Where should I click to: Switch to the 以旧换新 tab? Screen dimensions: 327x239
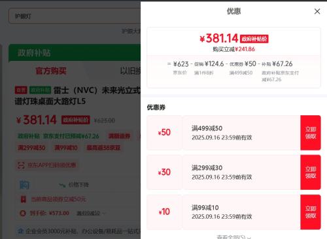tap(130, 71)
